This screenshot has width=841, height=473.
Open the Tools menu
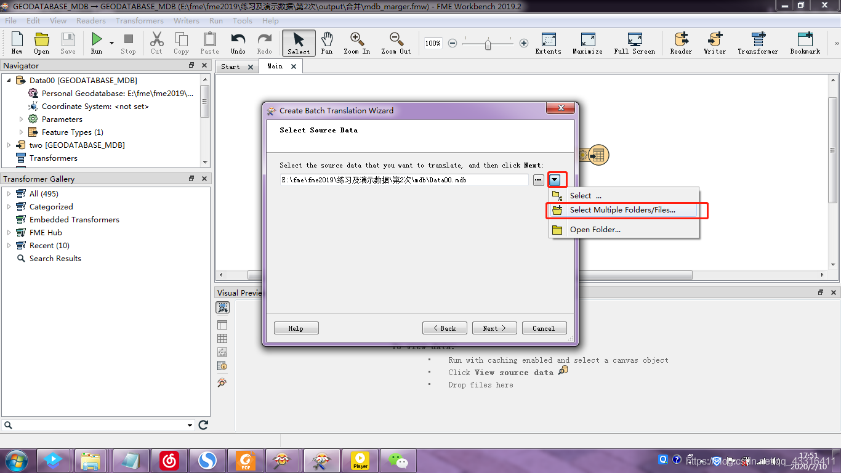tap(243, 20)
